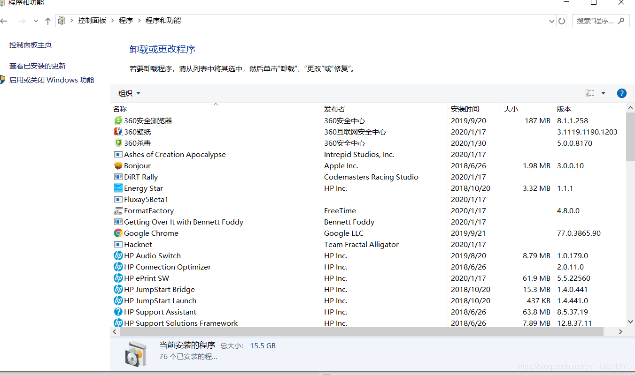635x375 pixels.
Task: Click the 360壁纸 program icon
Action: (x=118, y=132)
